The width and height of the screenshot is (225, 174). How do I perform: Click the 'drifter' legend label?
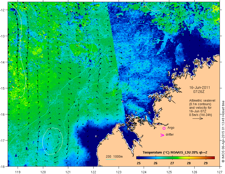pyautogui.click(x=170, y=135)
